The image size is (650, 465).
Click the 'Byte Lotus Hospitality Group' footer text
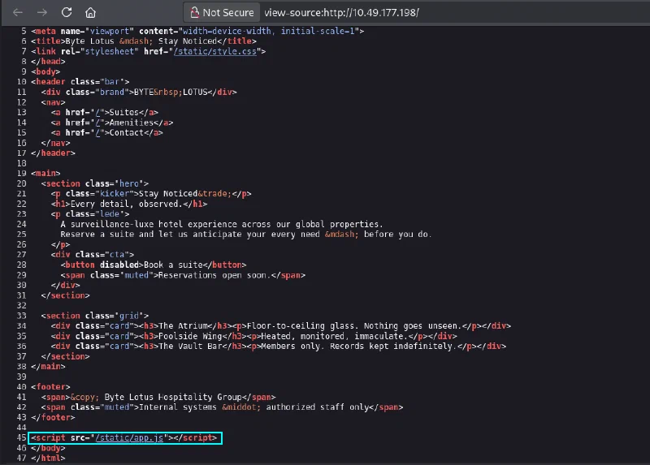[x=173, y=397]
